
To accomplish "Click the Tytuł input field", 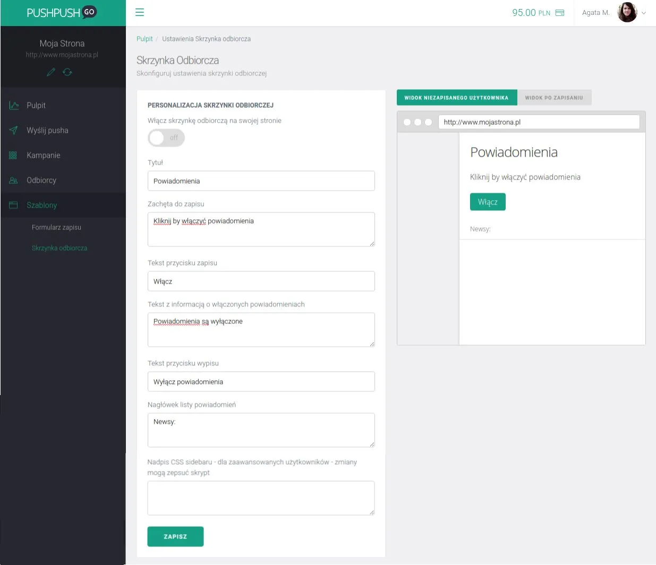I will (261, 181).
